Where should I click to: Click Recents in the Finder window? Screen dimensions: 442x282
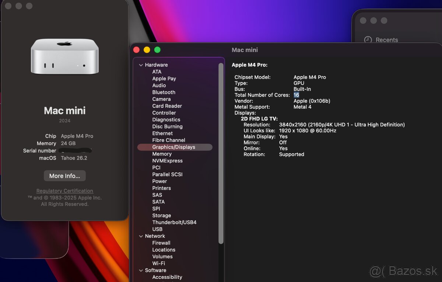coord(386,40)
